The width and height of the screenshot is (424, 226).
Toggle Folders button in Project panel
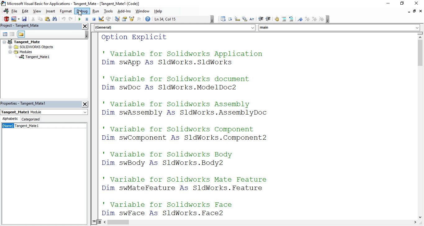click(x=21, y=34)
